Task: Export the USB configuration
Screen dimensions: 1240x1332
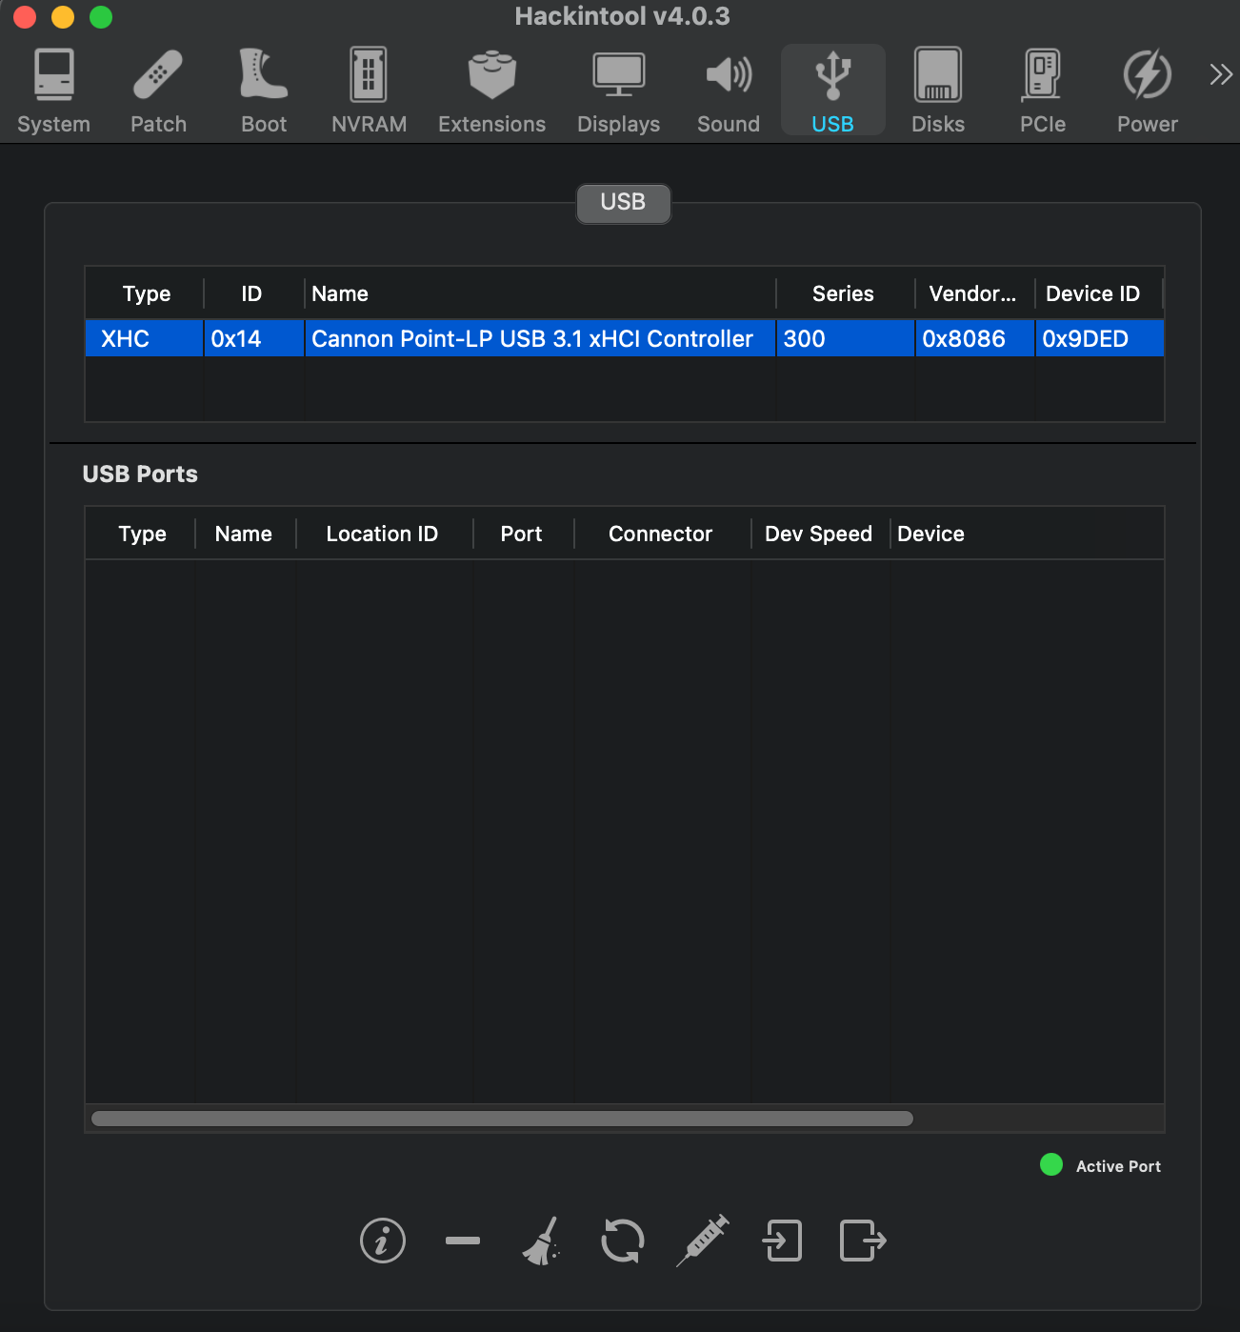Action: 862,1241
